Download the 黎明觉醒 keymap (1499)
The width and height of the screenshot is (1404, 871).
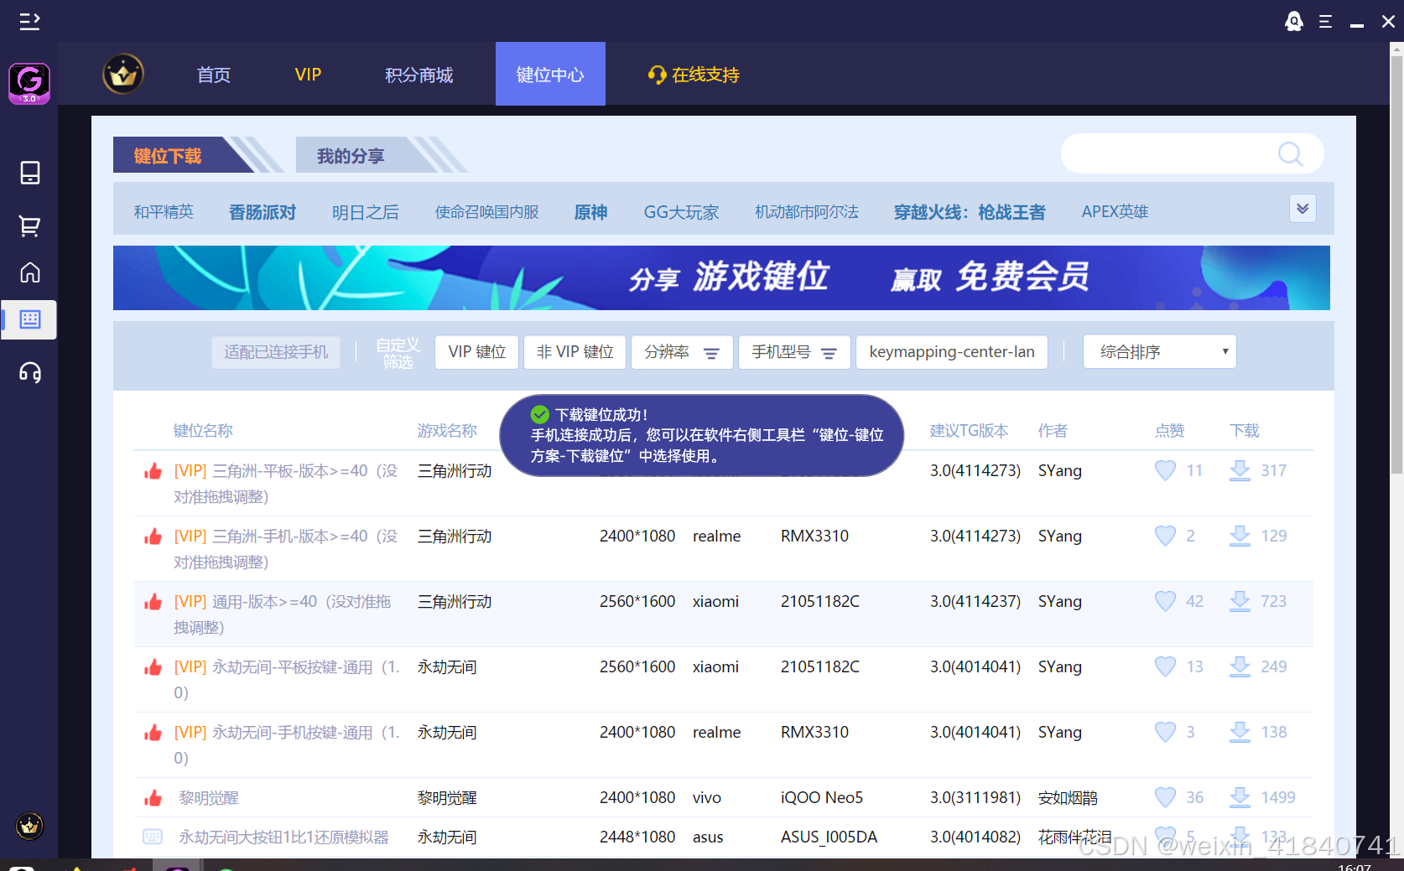(x=1240, y=797)
